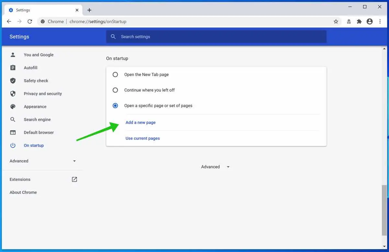The width and height of the screenshot is (389, 252).
Task: Open the extensions puzzle-piece menu
Action: (x=359, y=21)
